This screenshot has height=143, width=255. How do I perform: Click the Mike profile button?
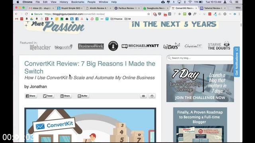(x=238, y=8)
